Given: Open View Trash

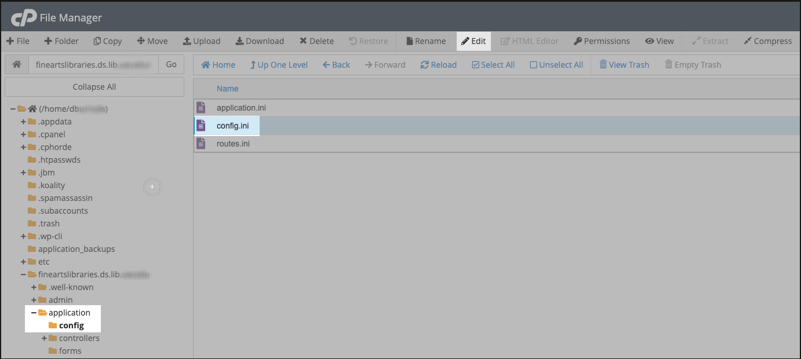Looking at the screenshot, I should (624, 65).
